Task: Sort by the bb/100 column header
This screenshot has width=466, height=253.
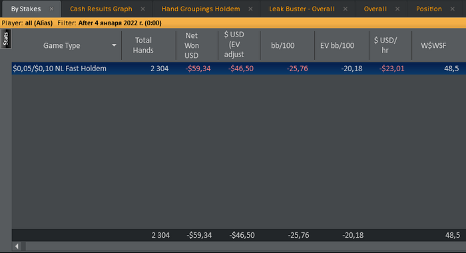Action: [283, 45]
